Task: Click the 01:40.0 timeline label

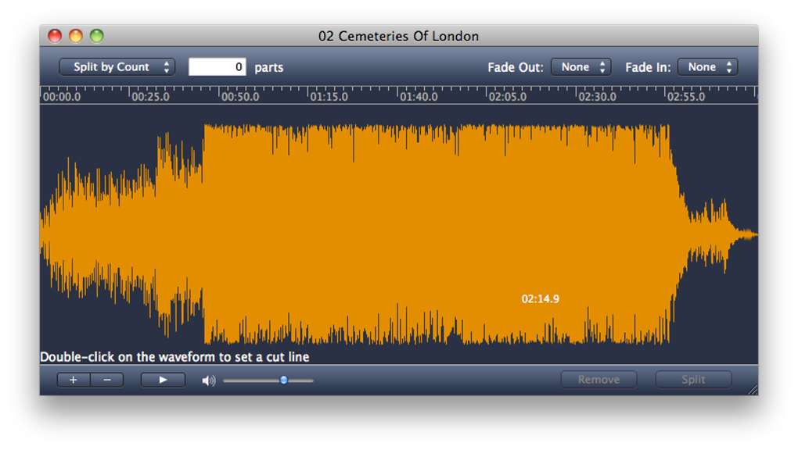Action: coord(419,97)
